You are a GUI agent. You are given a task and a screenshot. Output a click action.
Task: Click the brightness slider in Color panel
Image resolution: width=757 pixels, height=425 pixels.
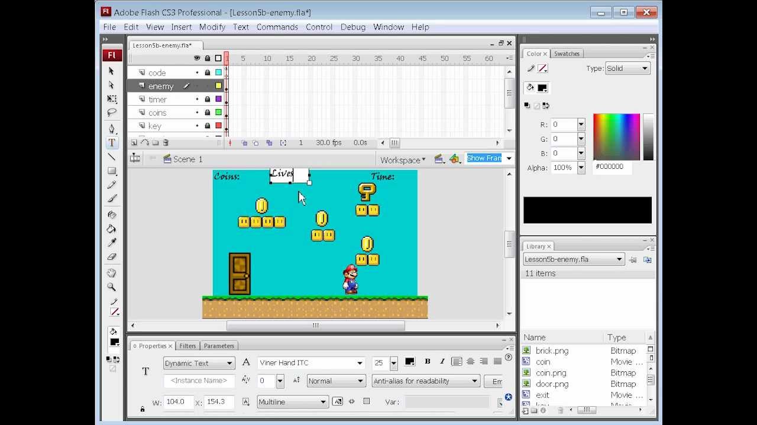[x=648, y=137]
